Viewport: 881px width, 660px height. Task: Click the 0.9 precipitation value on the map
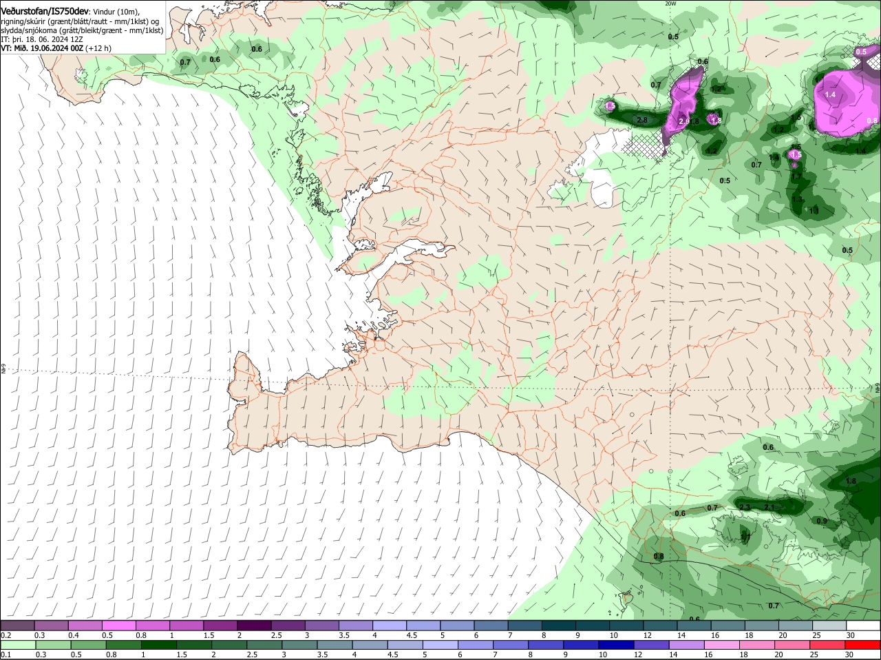click(822, 521)
